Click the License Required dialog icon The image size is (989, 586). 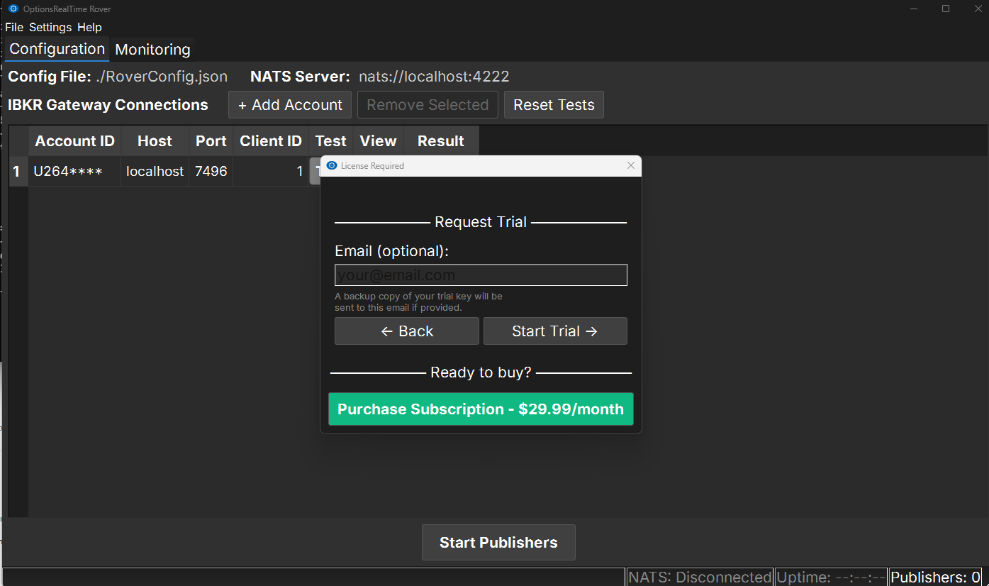[x=332, y=165]
